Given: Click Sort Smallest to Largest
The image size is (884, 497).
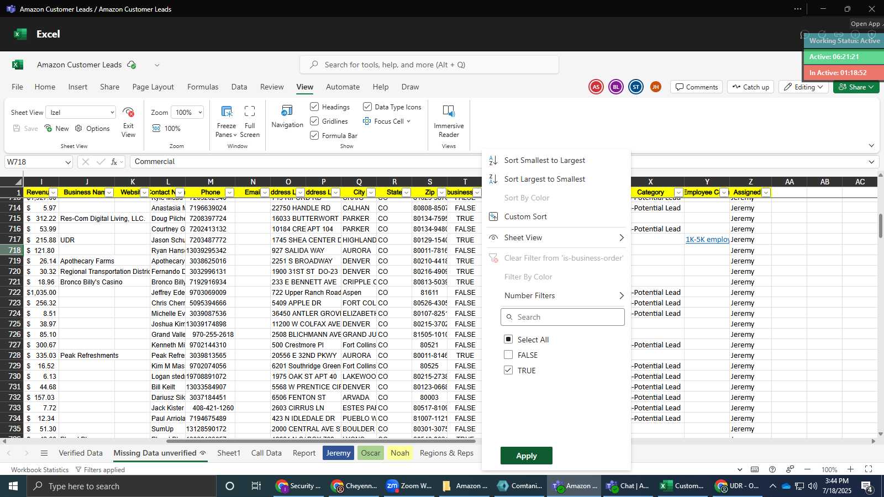Looking at the screenshot, I should (x=544, y=160).
